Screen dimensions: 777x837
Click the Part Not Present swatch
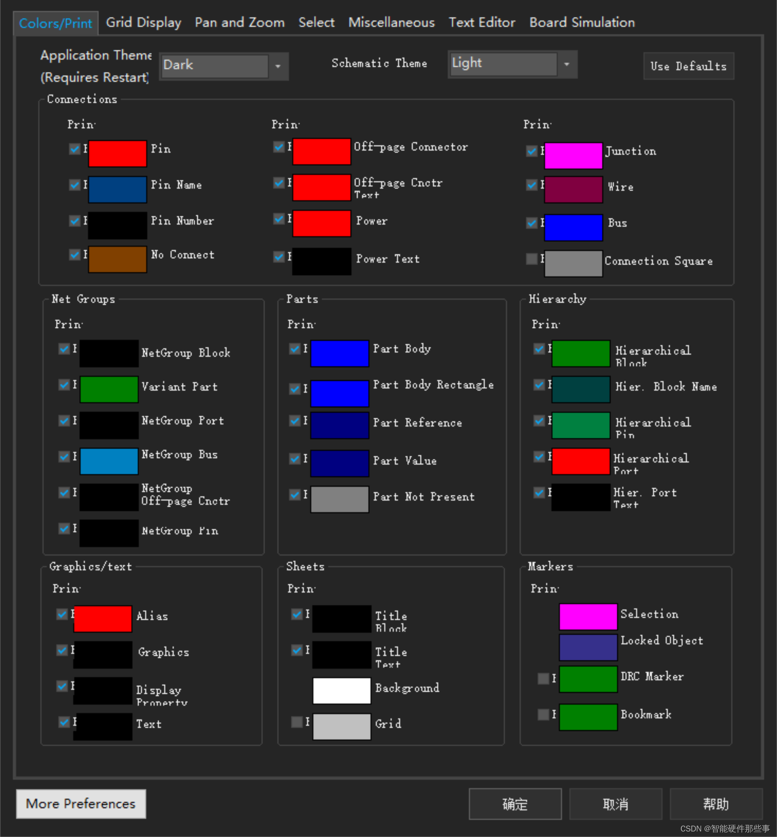[x=339, y=499]
